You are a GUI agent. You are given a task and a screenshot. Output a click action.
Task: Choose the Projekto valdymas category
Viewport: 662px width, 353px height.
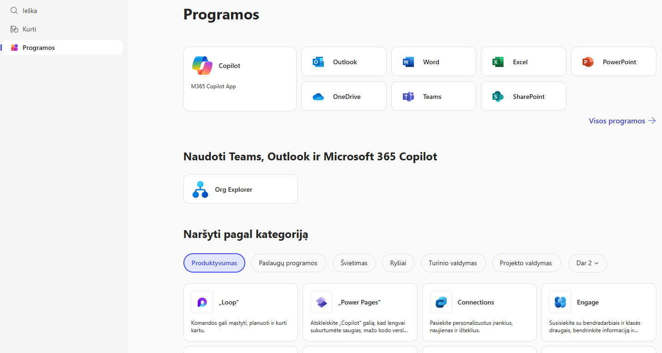click(526, 263)
